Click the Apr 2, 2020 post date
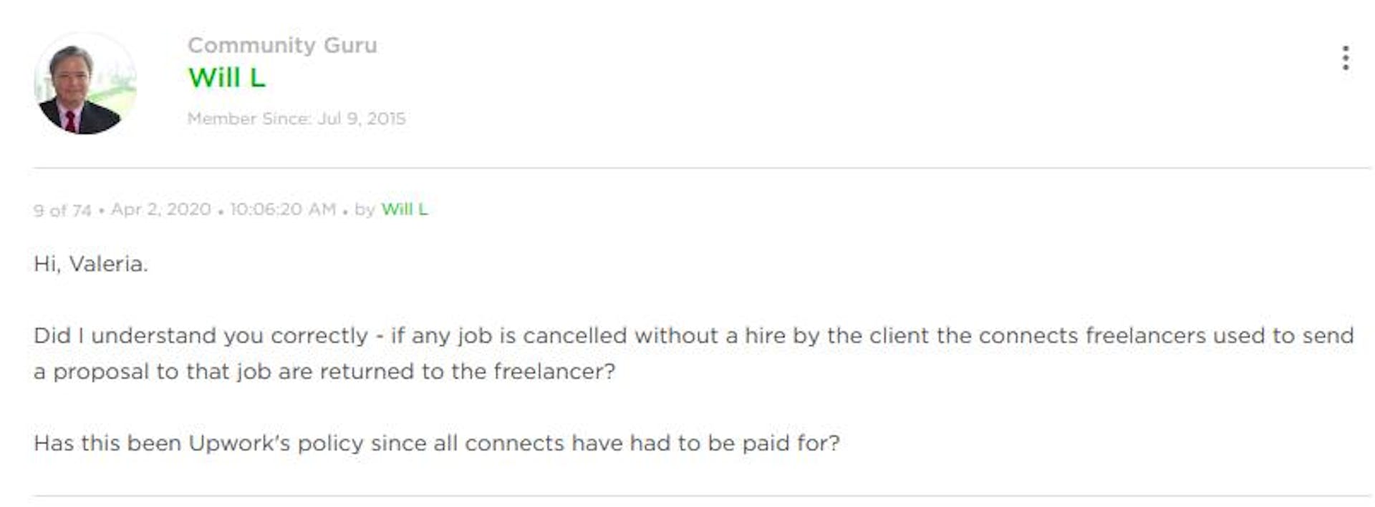The image size is (1375, 507). (x=161, y=210)
